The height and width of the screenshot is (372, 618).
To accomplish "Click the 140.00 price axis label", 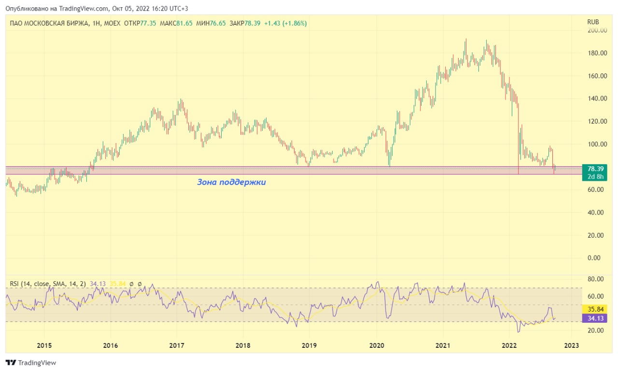I will (596, 99).
